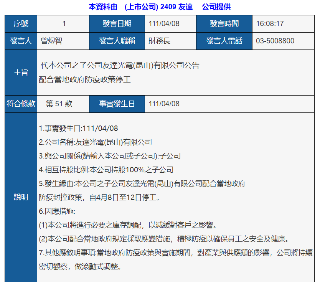Click the subject line about 配合當地政府防疫政策停工
This screenshot has height=284, width=320.
tap(85, 79)
